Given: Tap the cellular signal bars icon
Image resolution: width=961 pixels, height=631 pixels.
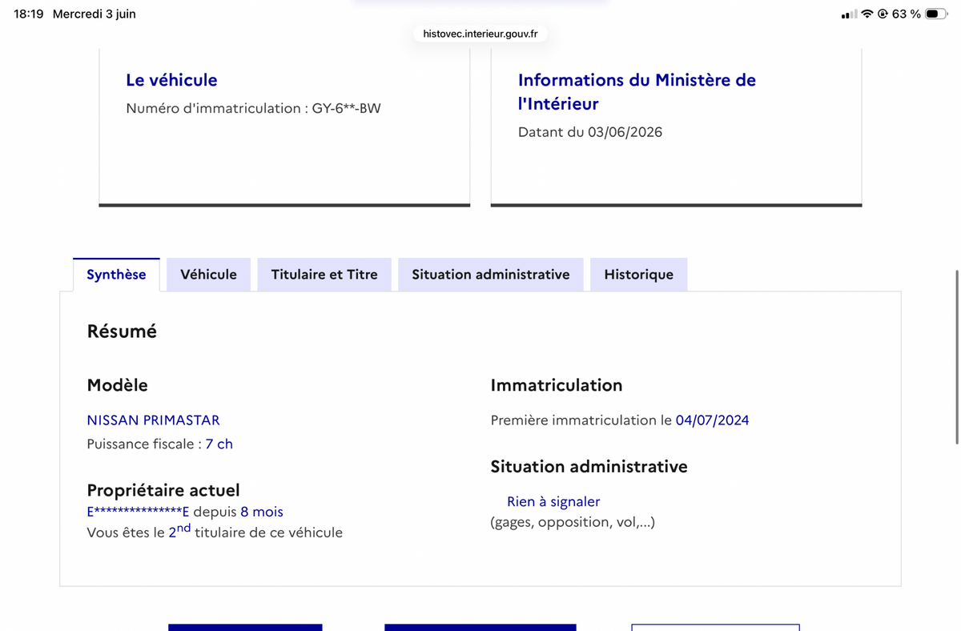Looking at the screenshot, I should pyautogui.click(x=849, y=14).
